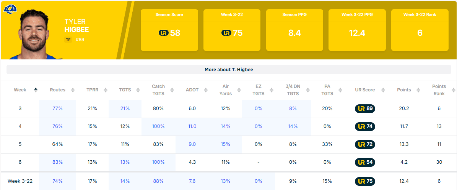Image resolution: width=457 pixels, height=190 pixels.
Task: Click week 3 points value 20.2
Action: point(404,109)
